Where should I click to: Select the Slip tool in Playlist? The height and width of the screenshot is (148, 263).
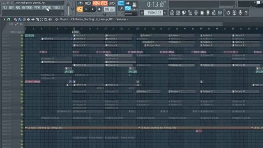(x=33, y=19)
